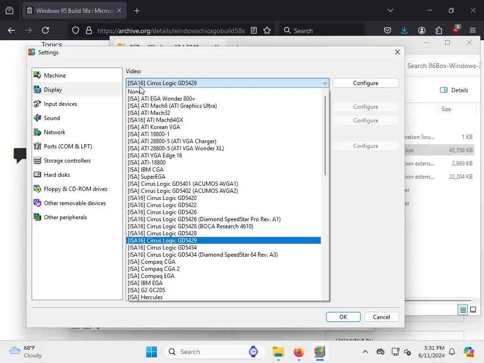Open Firefox account icon
484x363 pixels.
[x=422, y=30]
